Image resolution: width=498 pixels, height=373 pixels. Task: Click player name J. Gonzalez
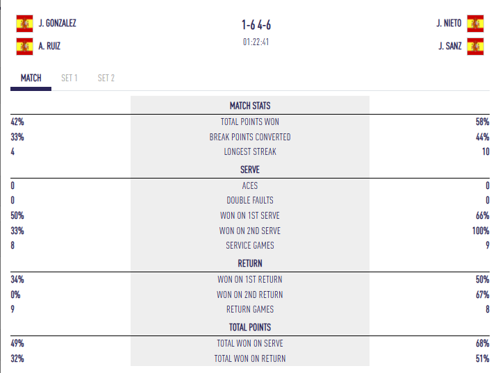(x=58, y=24)
